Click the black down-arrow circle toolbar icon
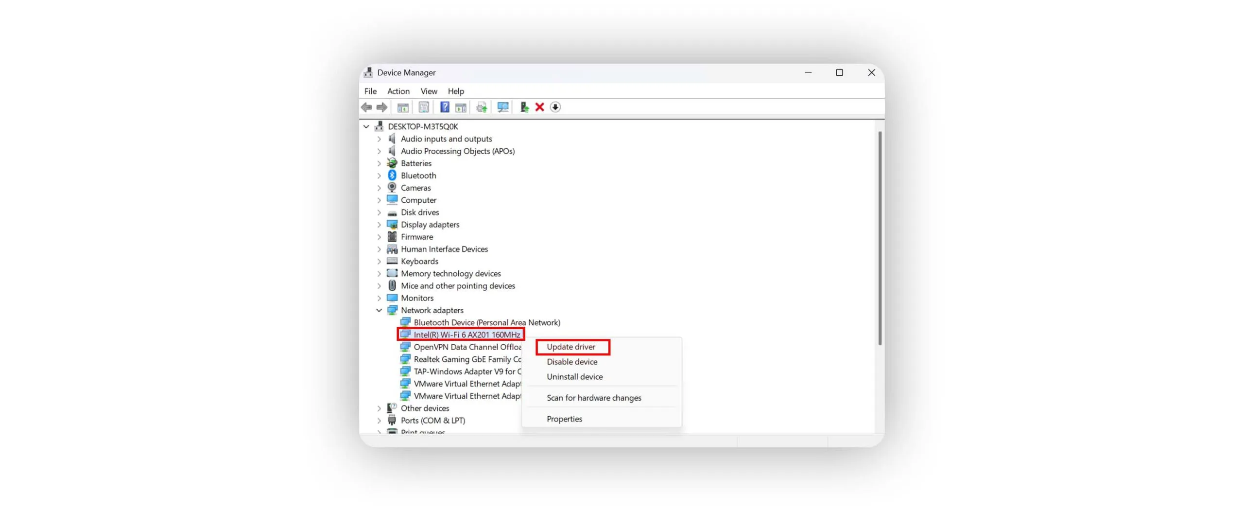This screenshot has width=1244, height=511. 555,107
